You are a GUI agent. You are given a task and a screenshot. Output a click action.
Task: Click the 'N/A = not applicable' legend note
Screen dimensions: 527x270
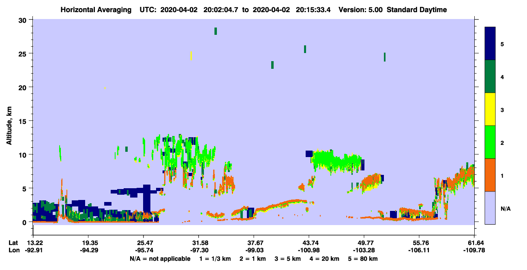click(160, 259)
